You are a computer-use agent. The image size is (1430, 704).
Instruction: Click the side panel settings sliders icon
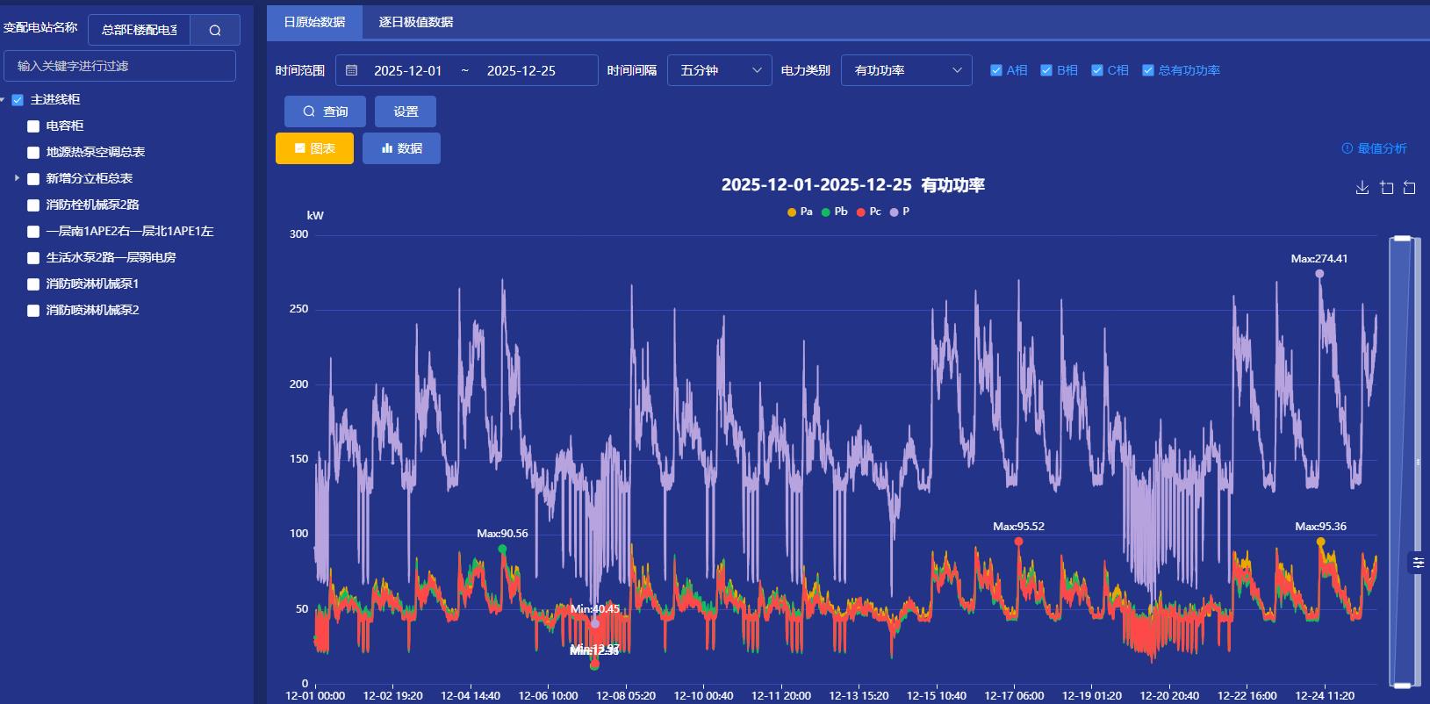(x=1418, y=563)
